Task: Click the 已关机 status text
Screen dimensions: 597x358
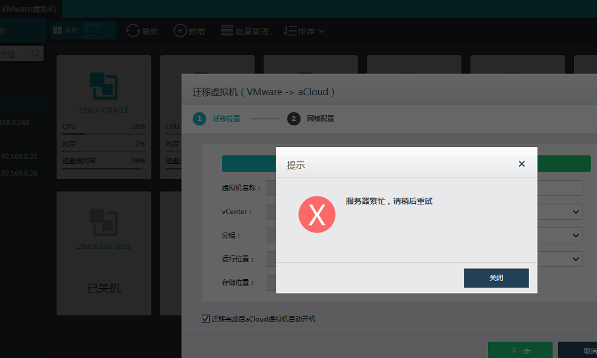Action: [104, 288]
